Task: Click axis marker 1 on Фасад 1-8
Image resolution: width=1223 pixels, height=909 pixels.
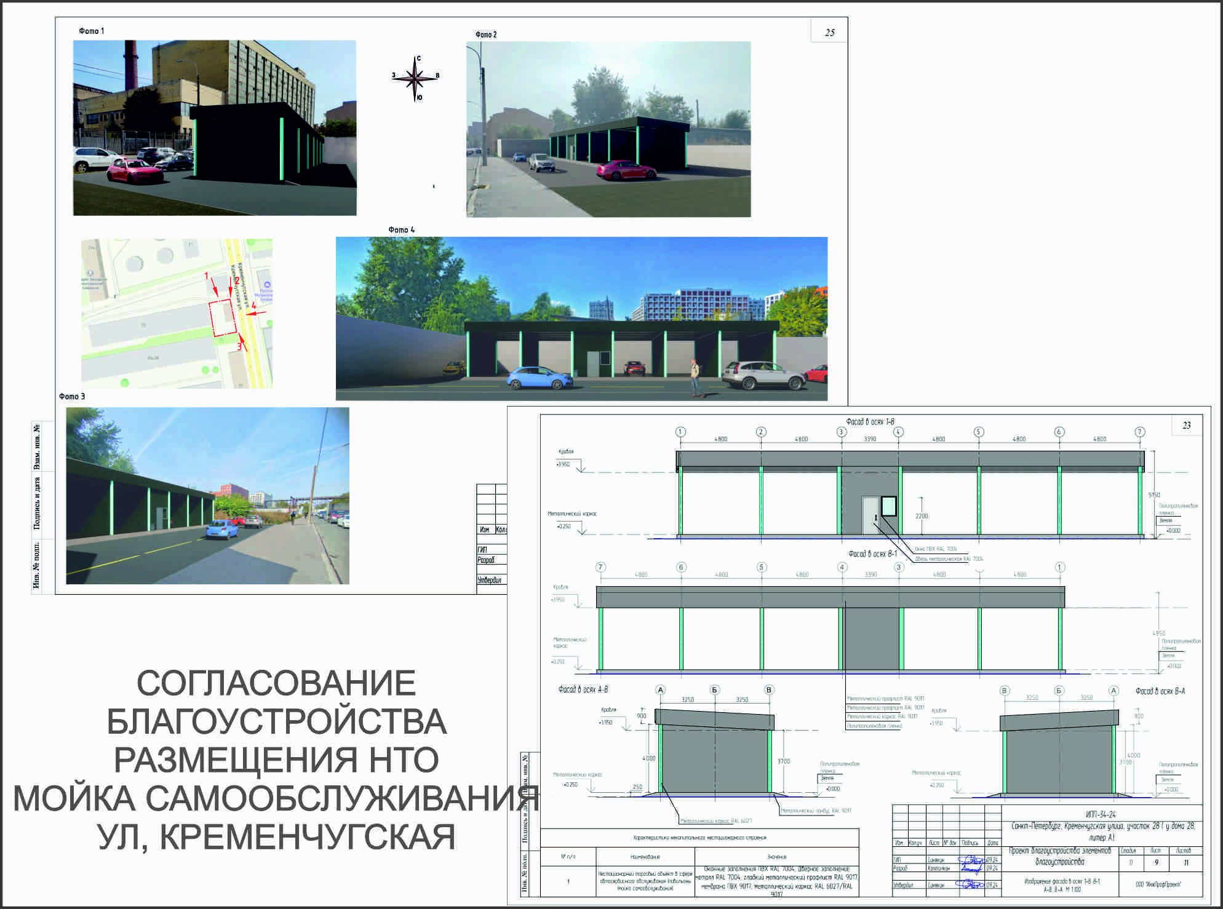Action: [680, 432]
